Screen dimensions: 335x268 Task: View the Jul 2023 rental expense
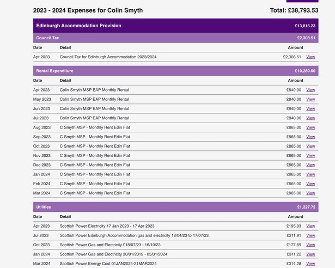(x=310, y=118)
